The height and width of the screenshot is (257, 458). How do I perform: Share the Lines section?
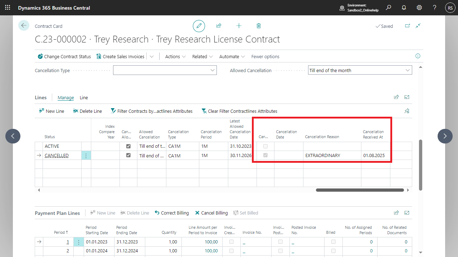click(396, 97)
